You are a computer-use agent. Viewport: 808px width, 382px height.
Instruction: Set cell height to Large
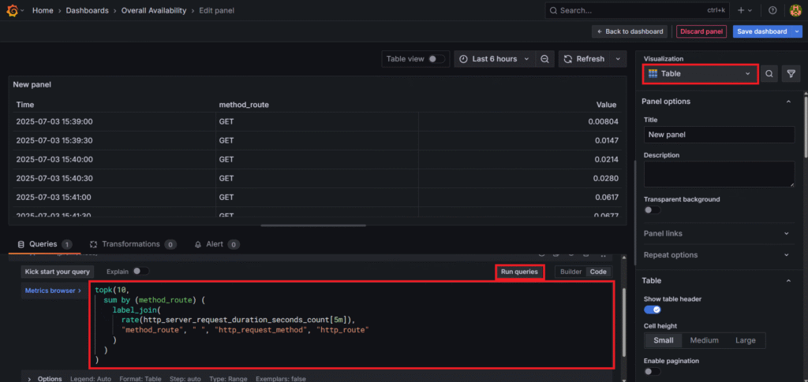point(745,340)
